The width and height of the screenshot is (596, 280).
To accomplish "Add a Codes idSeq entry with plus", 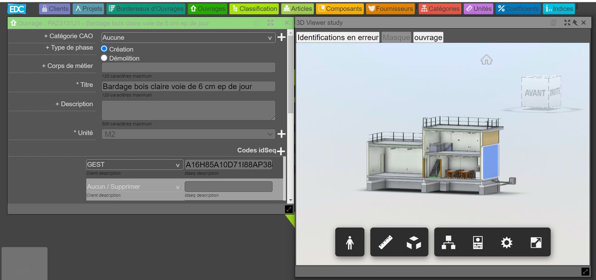I will coord(281,151).
